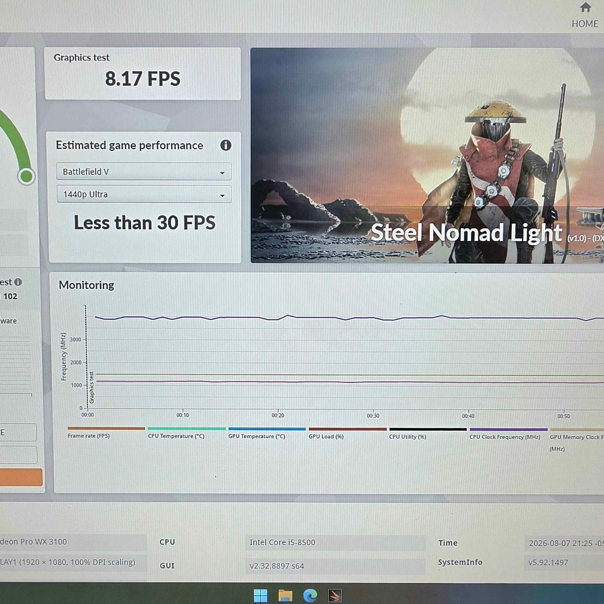Click the 3000 label on the frequency axis
Screen dimensions: 604x604
75,339
